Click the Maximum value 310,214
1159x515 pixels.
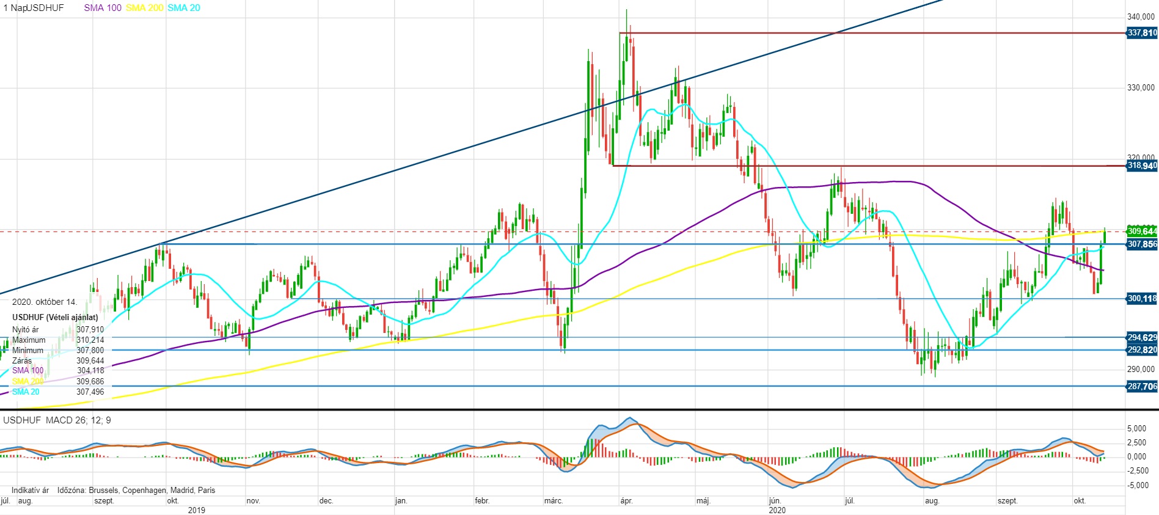(90, 340)
